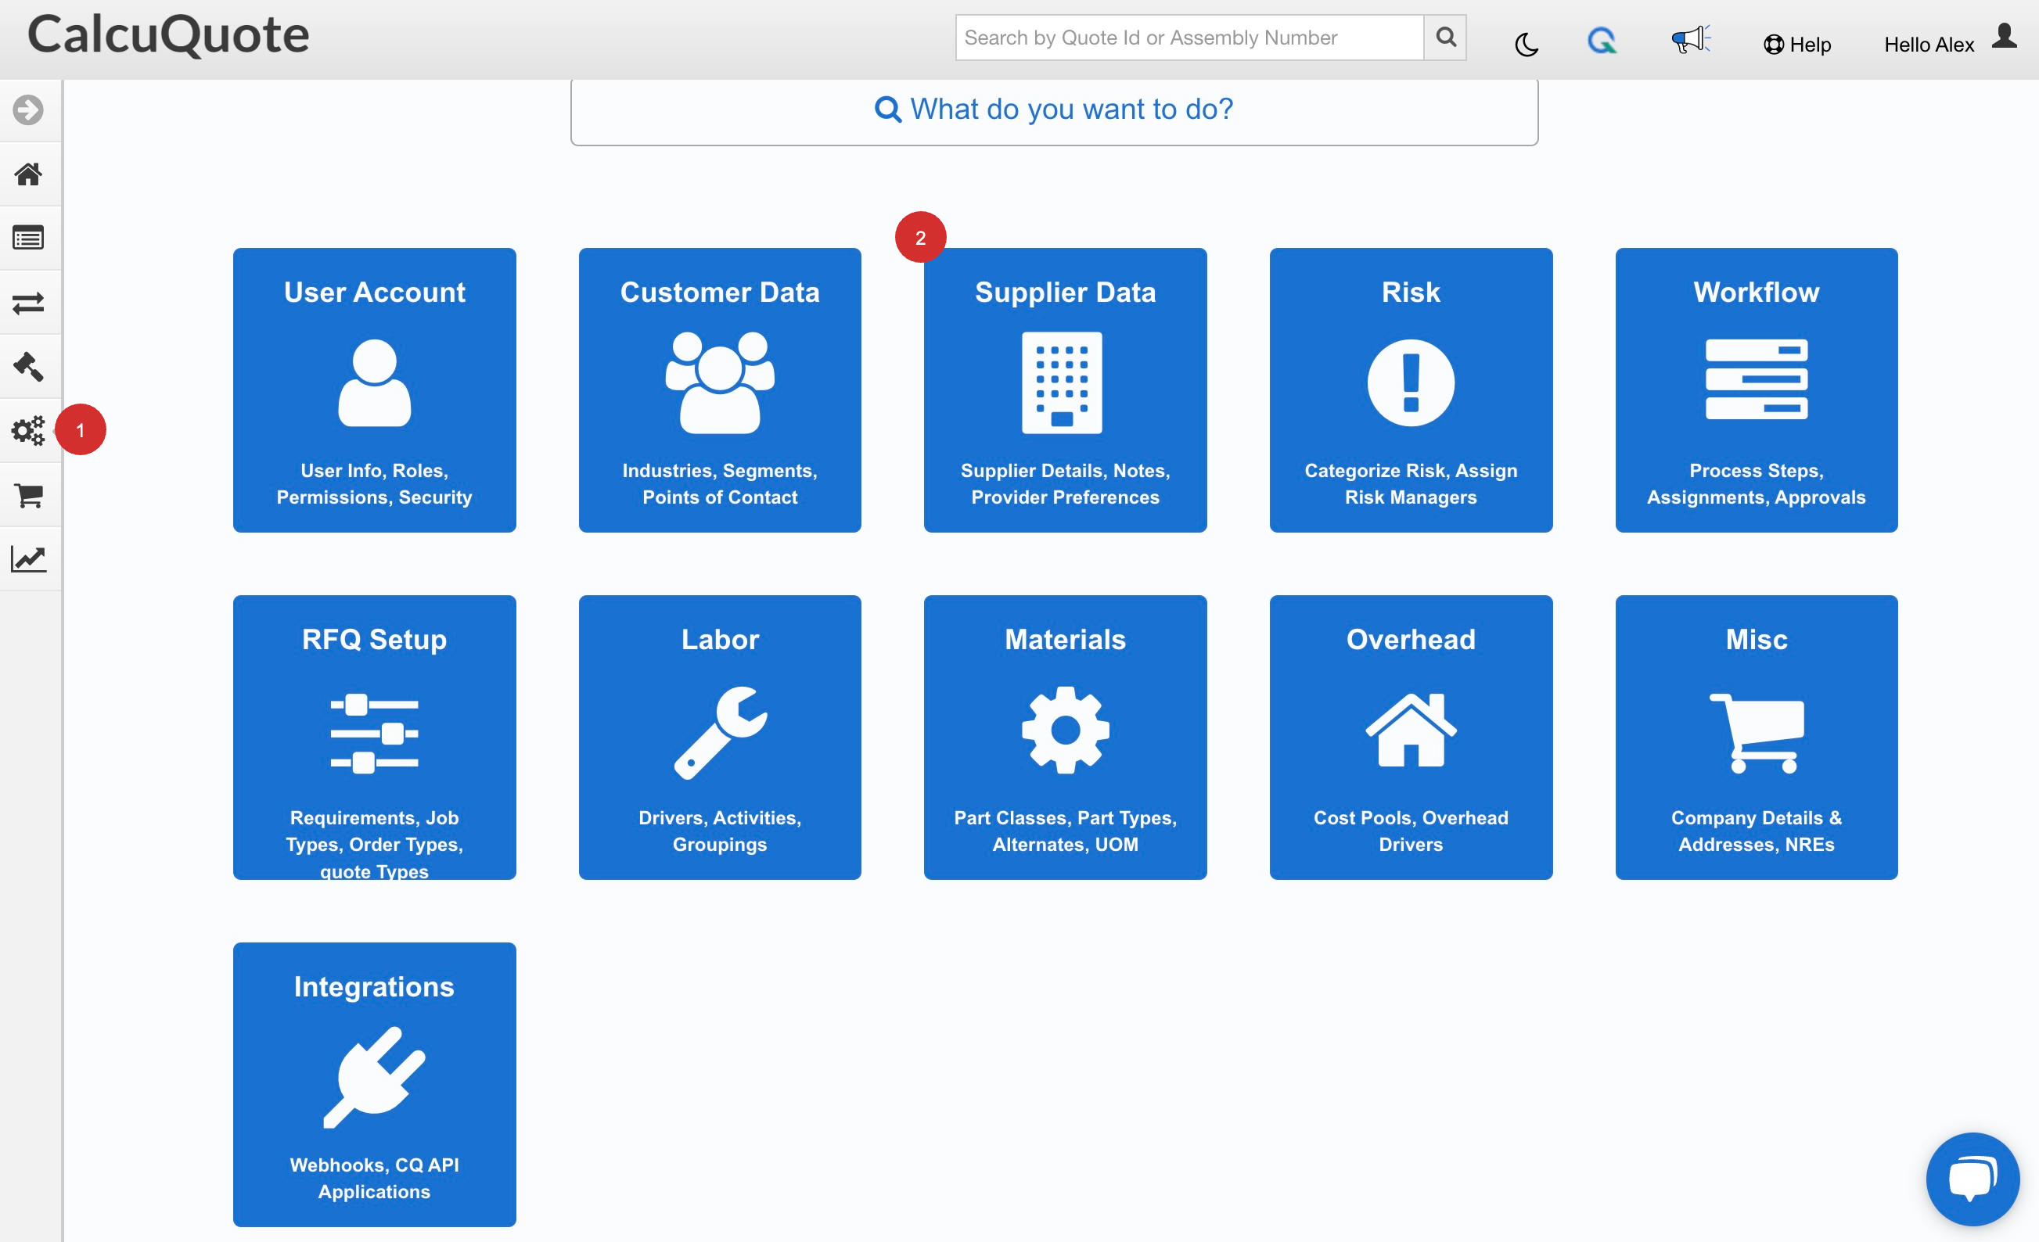
Task: Open the gavel icon in sidebar
Action: click(28, 367)
